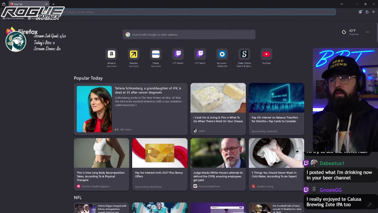The height and width of the screenshot is (213, 378).
Task: Open the Pay 0% Interest balance transfers card
Action: click(x=276, y=109)
